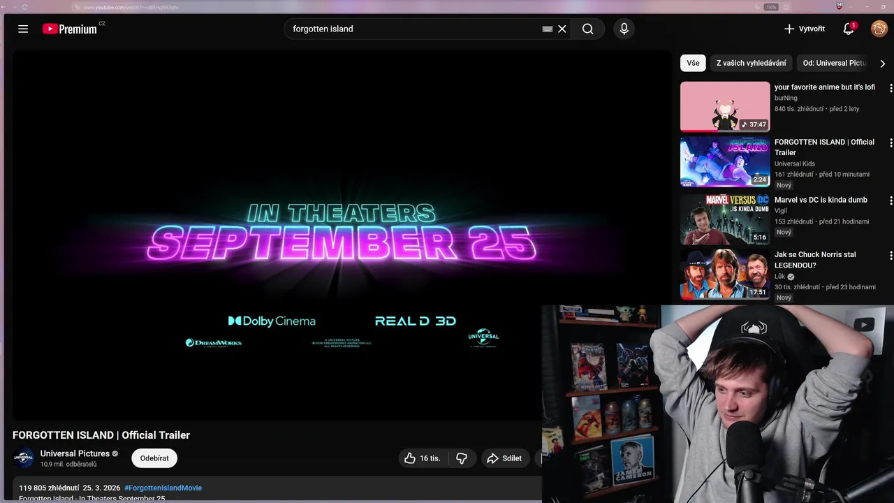Viewport: 894px width, 503px height.
Task: Open the Chuck Norris video thumbnail
Action: coord(725,274)
